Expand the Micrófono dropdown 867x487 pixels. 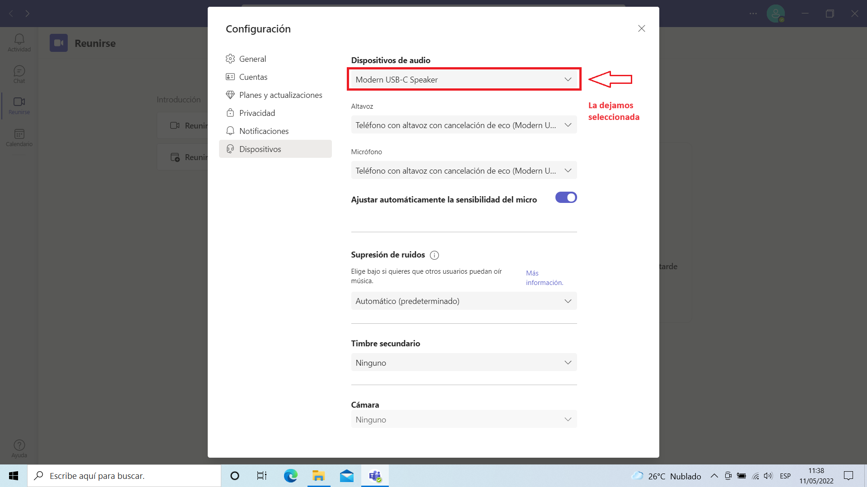coord(464,170)
